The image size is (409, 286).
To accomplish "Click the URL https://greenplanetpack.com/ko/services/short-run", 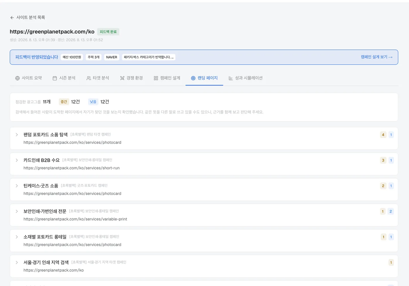I will (x=72, y=168).
